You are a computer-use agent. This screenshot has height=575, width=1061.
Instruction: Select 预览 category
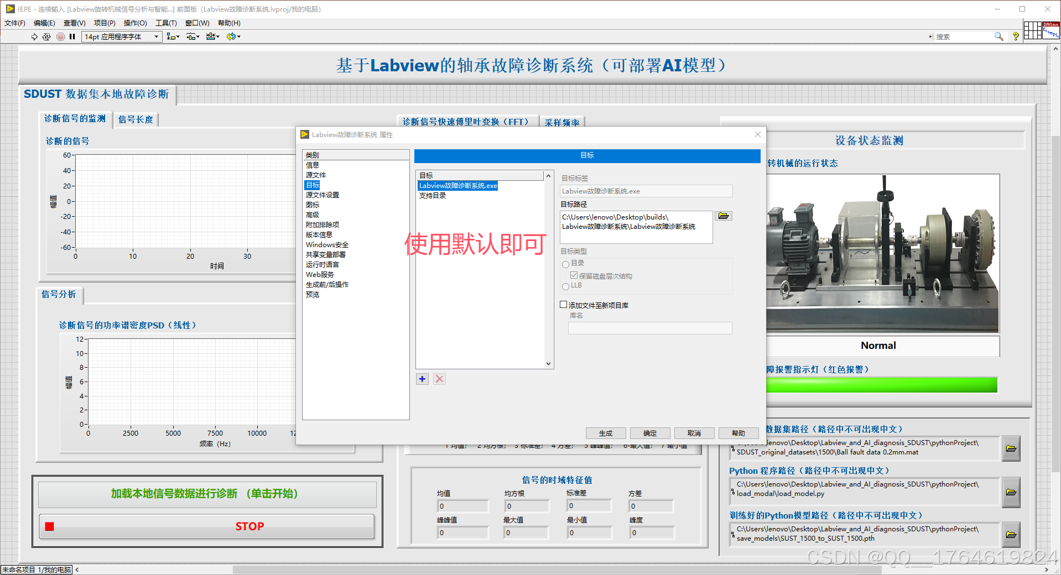pyautogui.click(x=313, y=294)
